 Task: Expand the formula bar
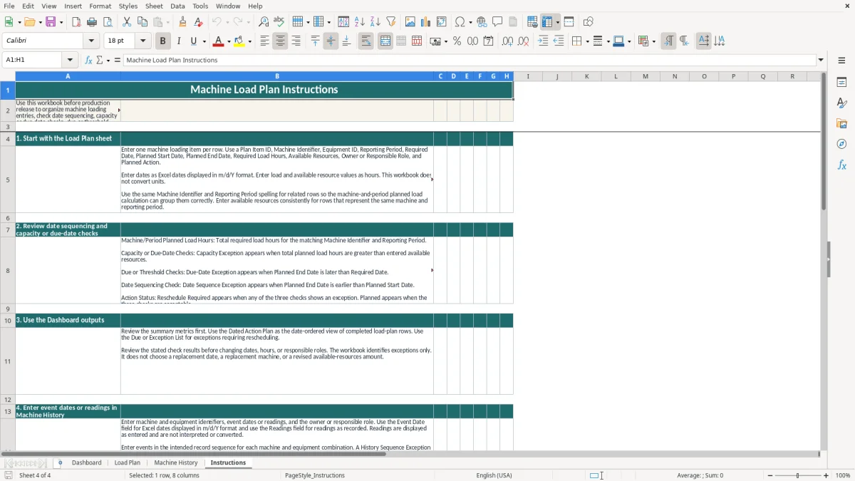(821, 60)
